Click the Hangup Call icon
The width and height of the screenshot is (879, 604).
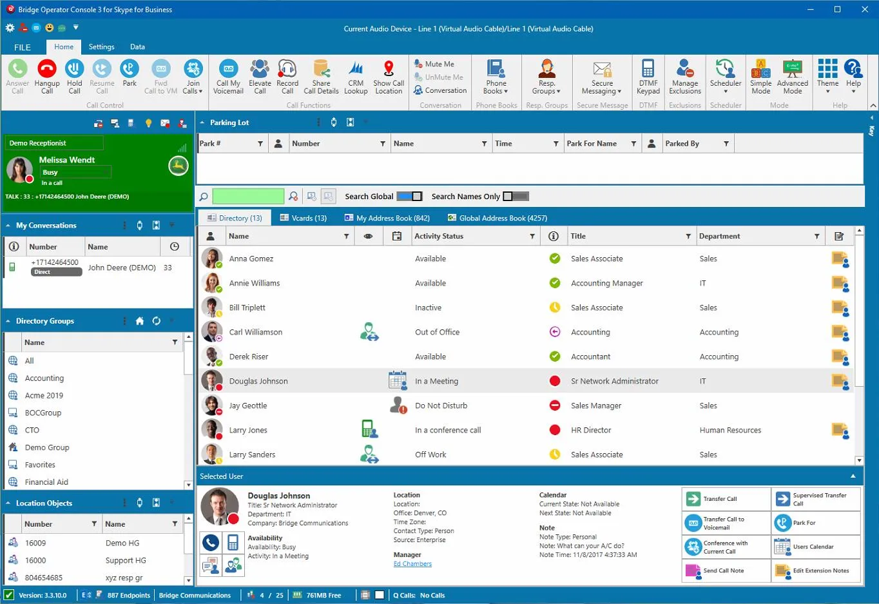(x=46, y=76)
